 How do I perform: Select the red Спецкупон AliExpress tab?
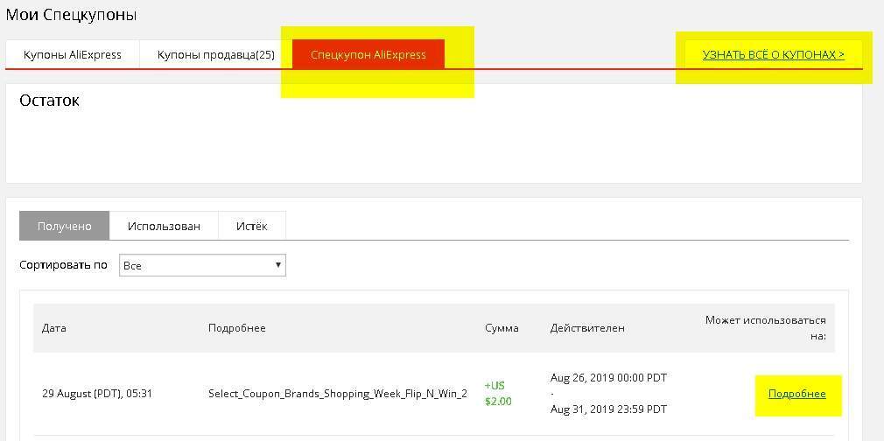coord(368,54)
